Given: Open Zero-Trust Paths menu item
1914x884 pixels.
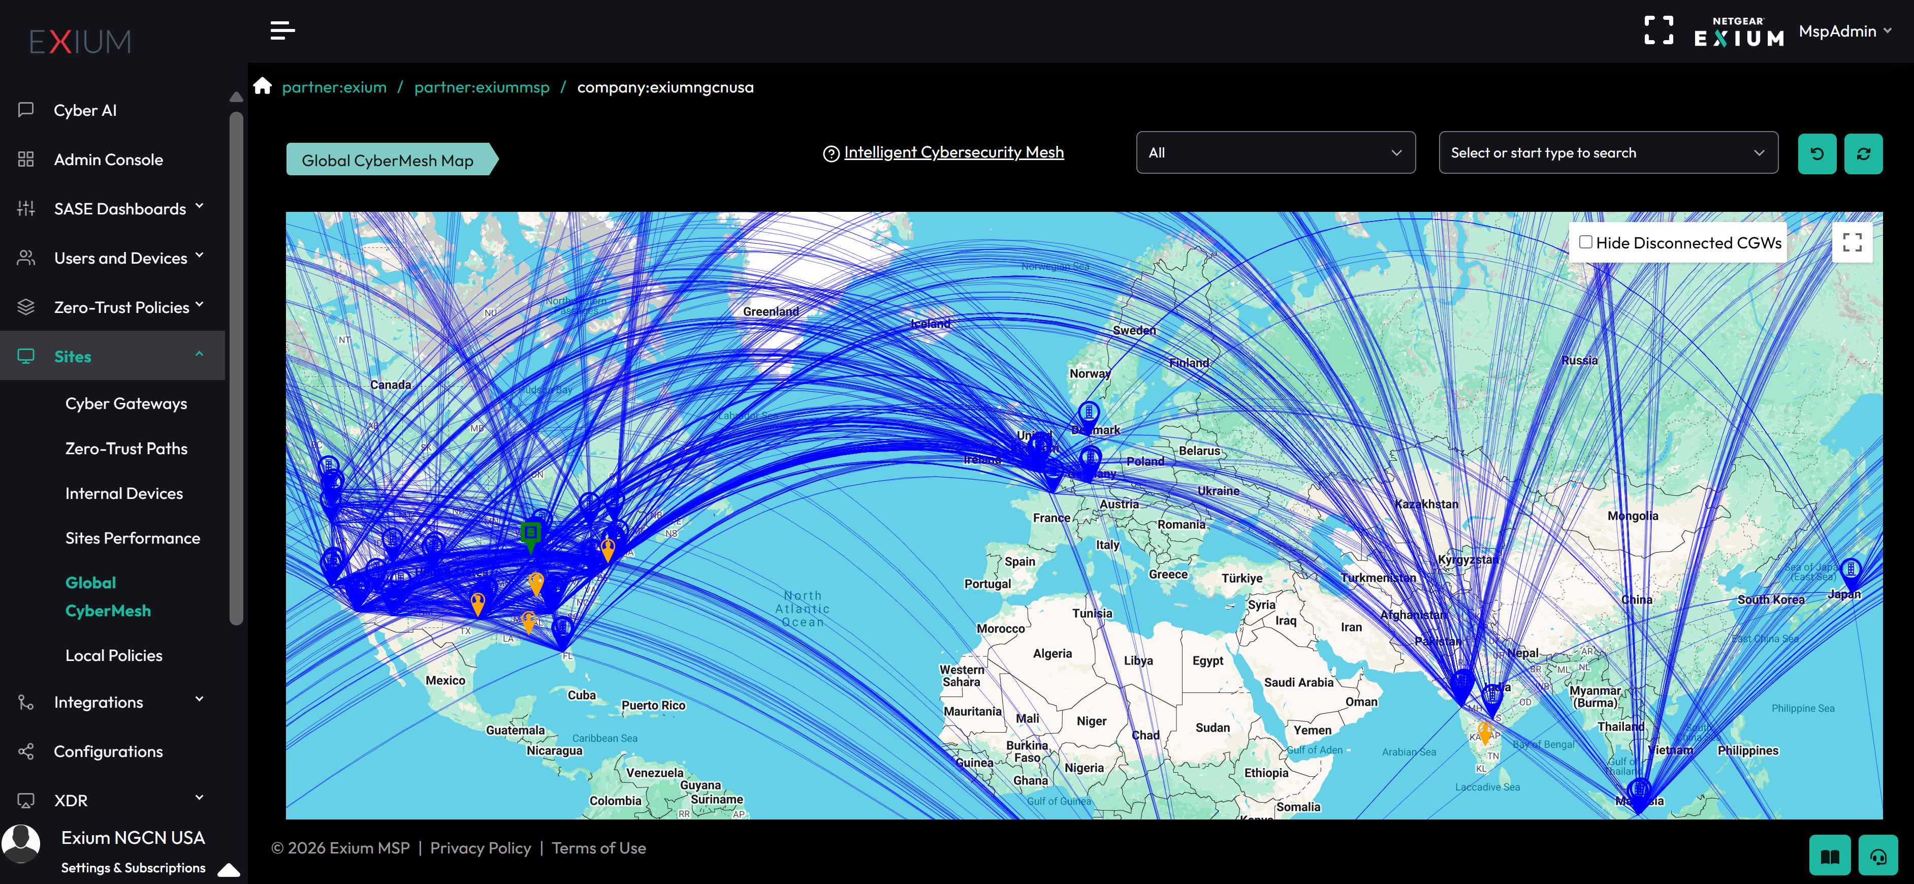Looking at the screenshot, I should click(x=126, y=448).
